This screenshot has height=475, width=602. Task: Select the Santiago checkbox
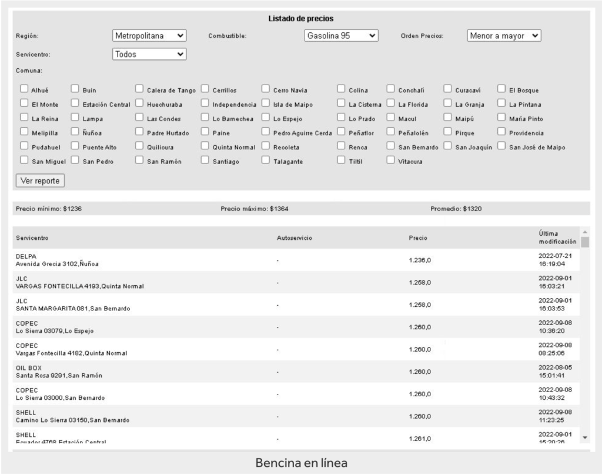205,160
